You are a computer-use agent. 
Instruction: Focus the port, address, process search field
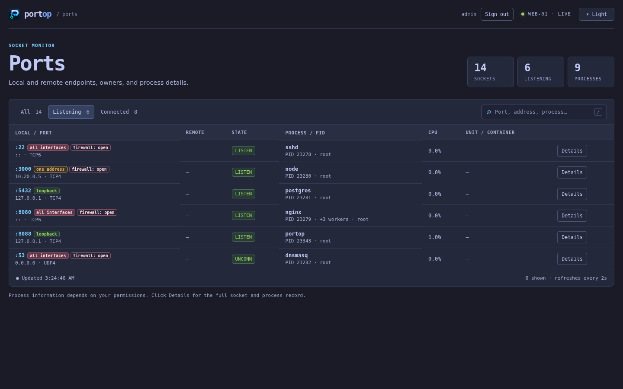tap(544, 112)
